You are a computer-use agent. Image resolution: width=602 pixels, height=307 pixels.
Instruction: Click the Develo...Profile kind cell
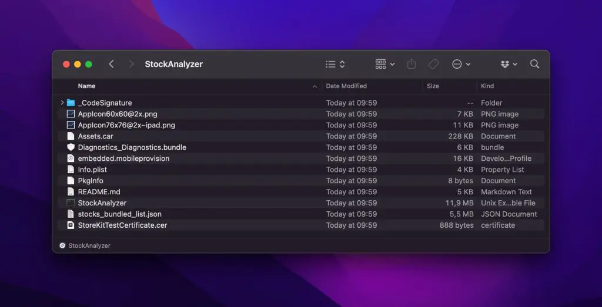click(506, 158)
